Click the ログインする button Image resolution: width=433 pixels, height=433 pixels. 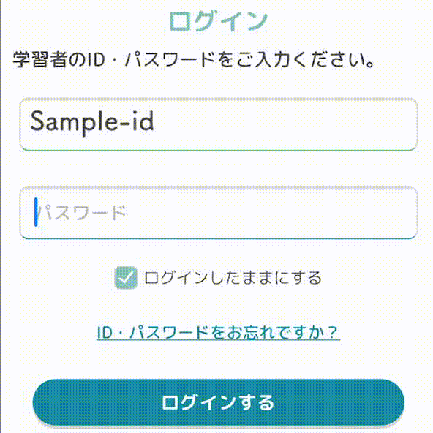[219, 402]
